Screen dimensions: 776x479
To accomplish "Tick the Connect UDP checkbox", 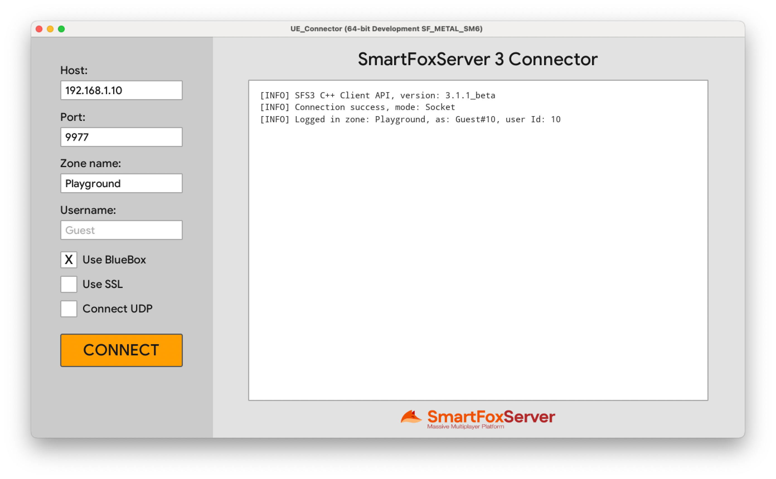I will tap(69, 309).
